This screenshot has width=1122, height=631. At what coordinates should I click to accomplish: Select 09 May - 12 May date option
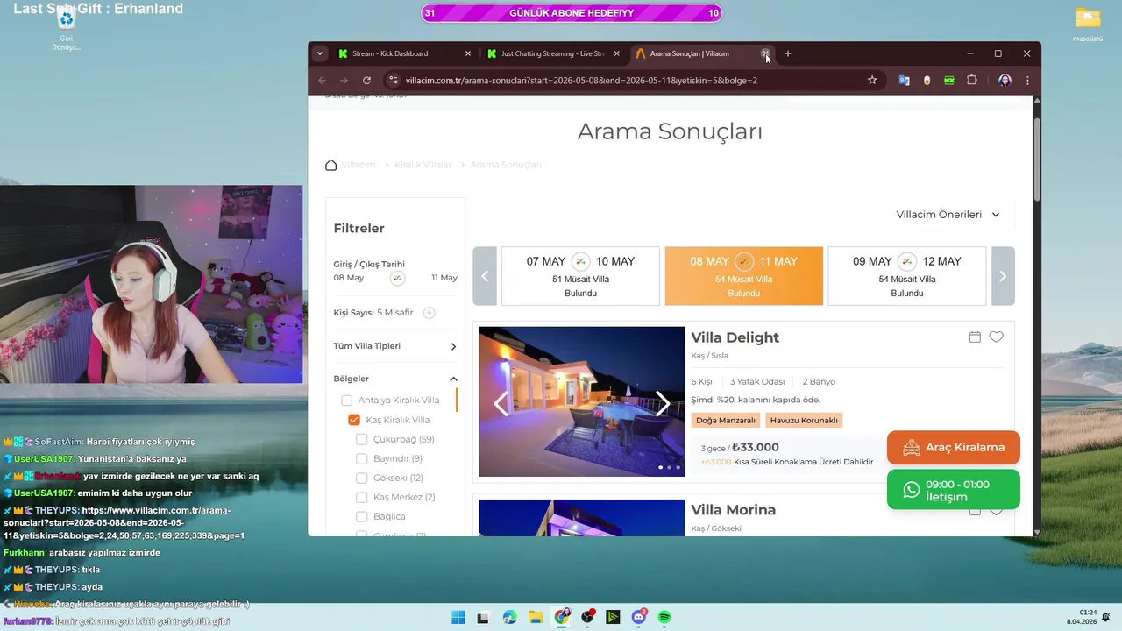click(x=907, y=276)
